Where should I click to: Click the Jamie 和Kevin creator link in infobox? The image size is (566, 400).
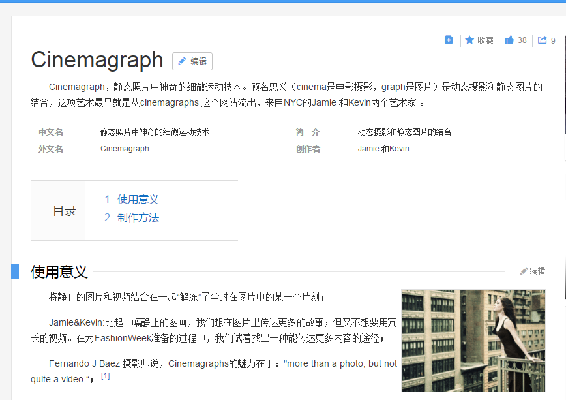click(x=383, y=148)
